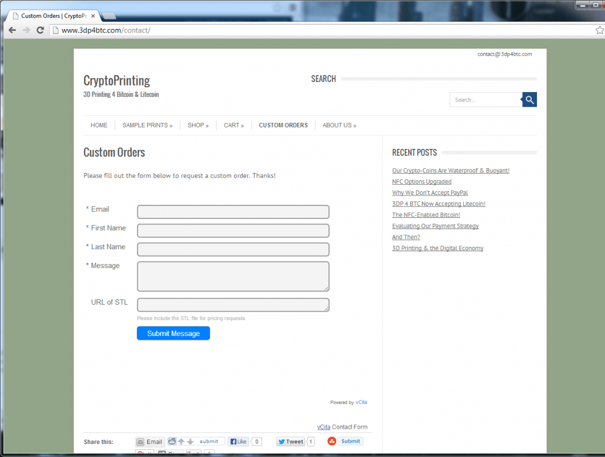
Task: Click the First Name input field
Action: tap(233, 231)
